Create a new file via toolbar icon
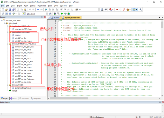Viewport: 164px width, 118px height. (3, 10)
